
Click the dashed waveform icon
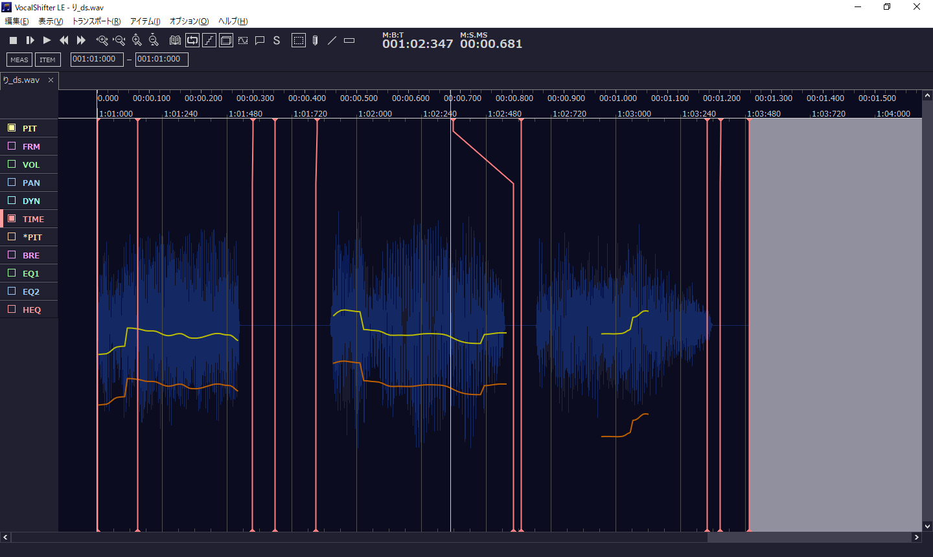243,40
